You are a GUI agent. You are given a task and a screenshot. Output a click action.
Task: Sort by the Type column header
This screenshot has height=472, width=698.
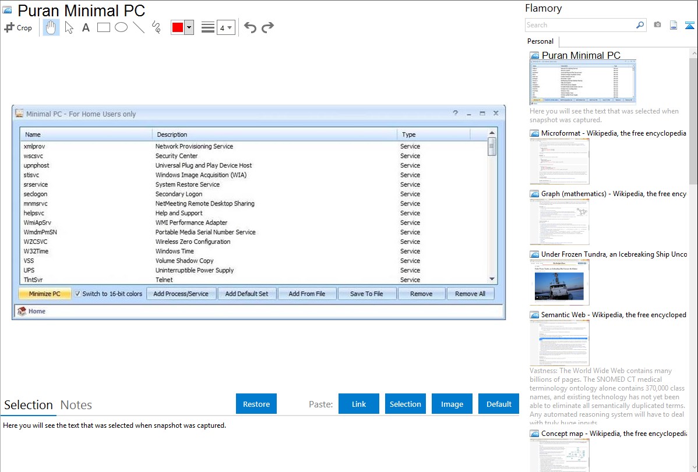click(x=433, y=134)
